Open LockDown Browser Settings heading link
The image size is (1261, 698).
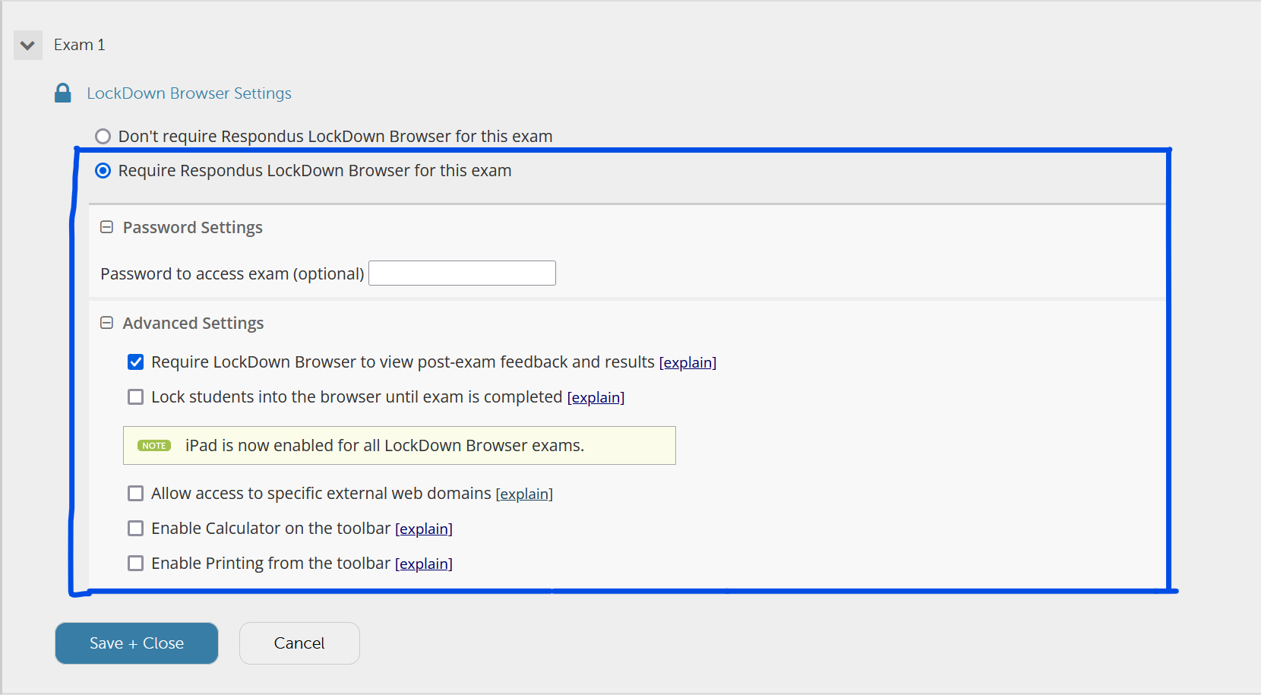pos(189,93)
